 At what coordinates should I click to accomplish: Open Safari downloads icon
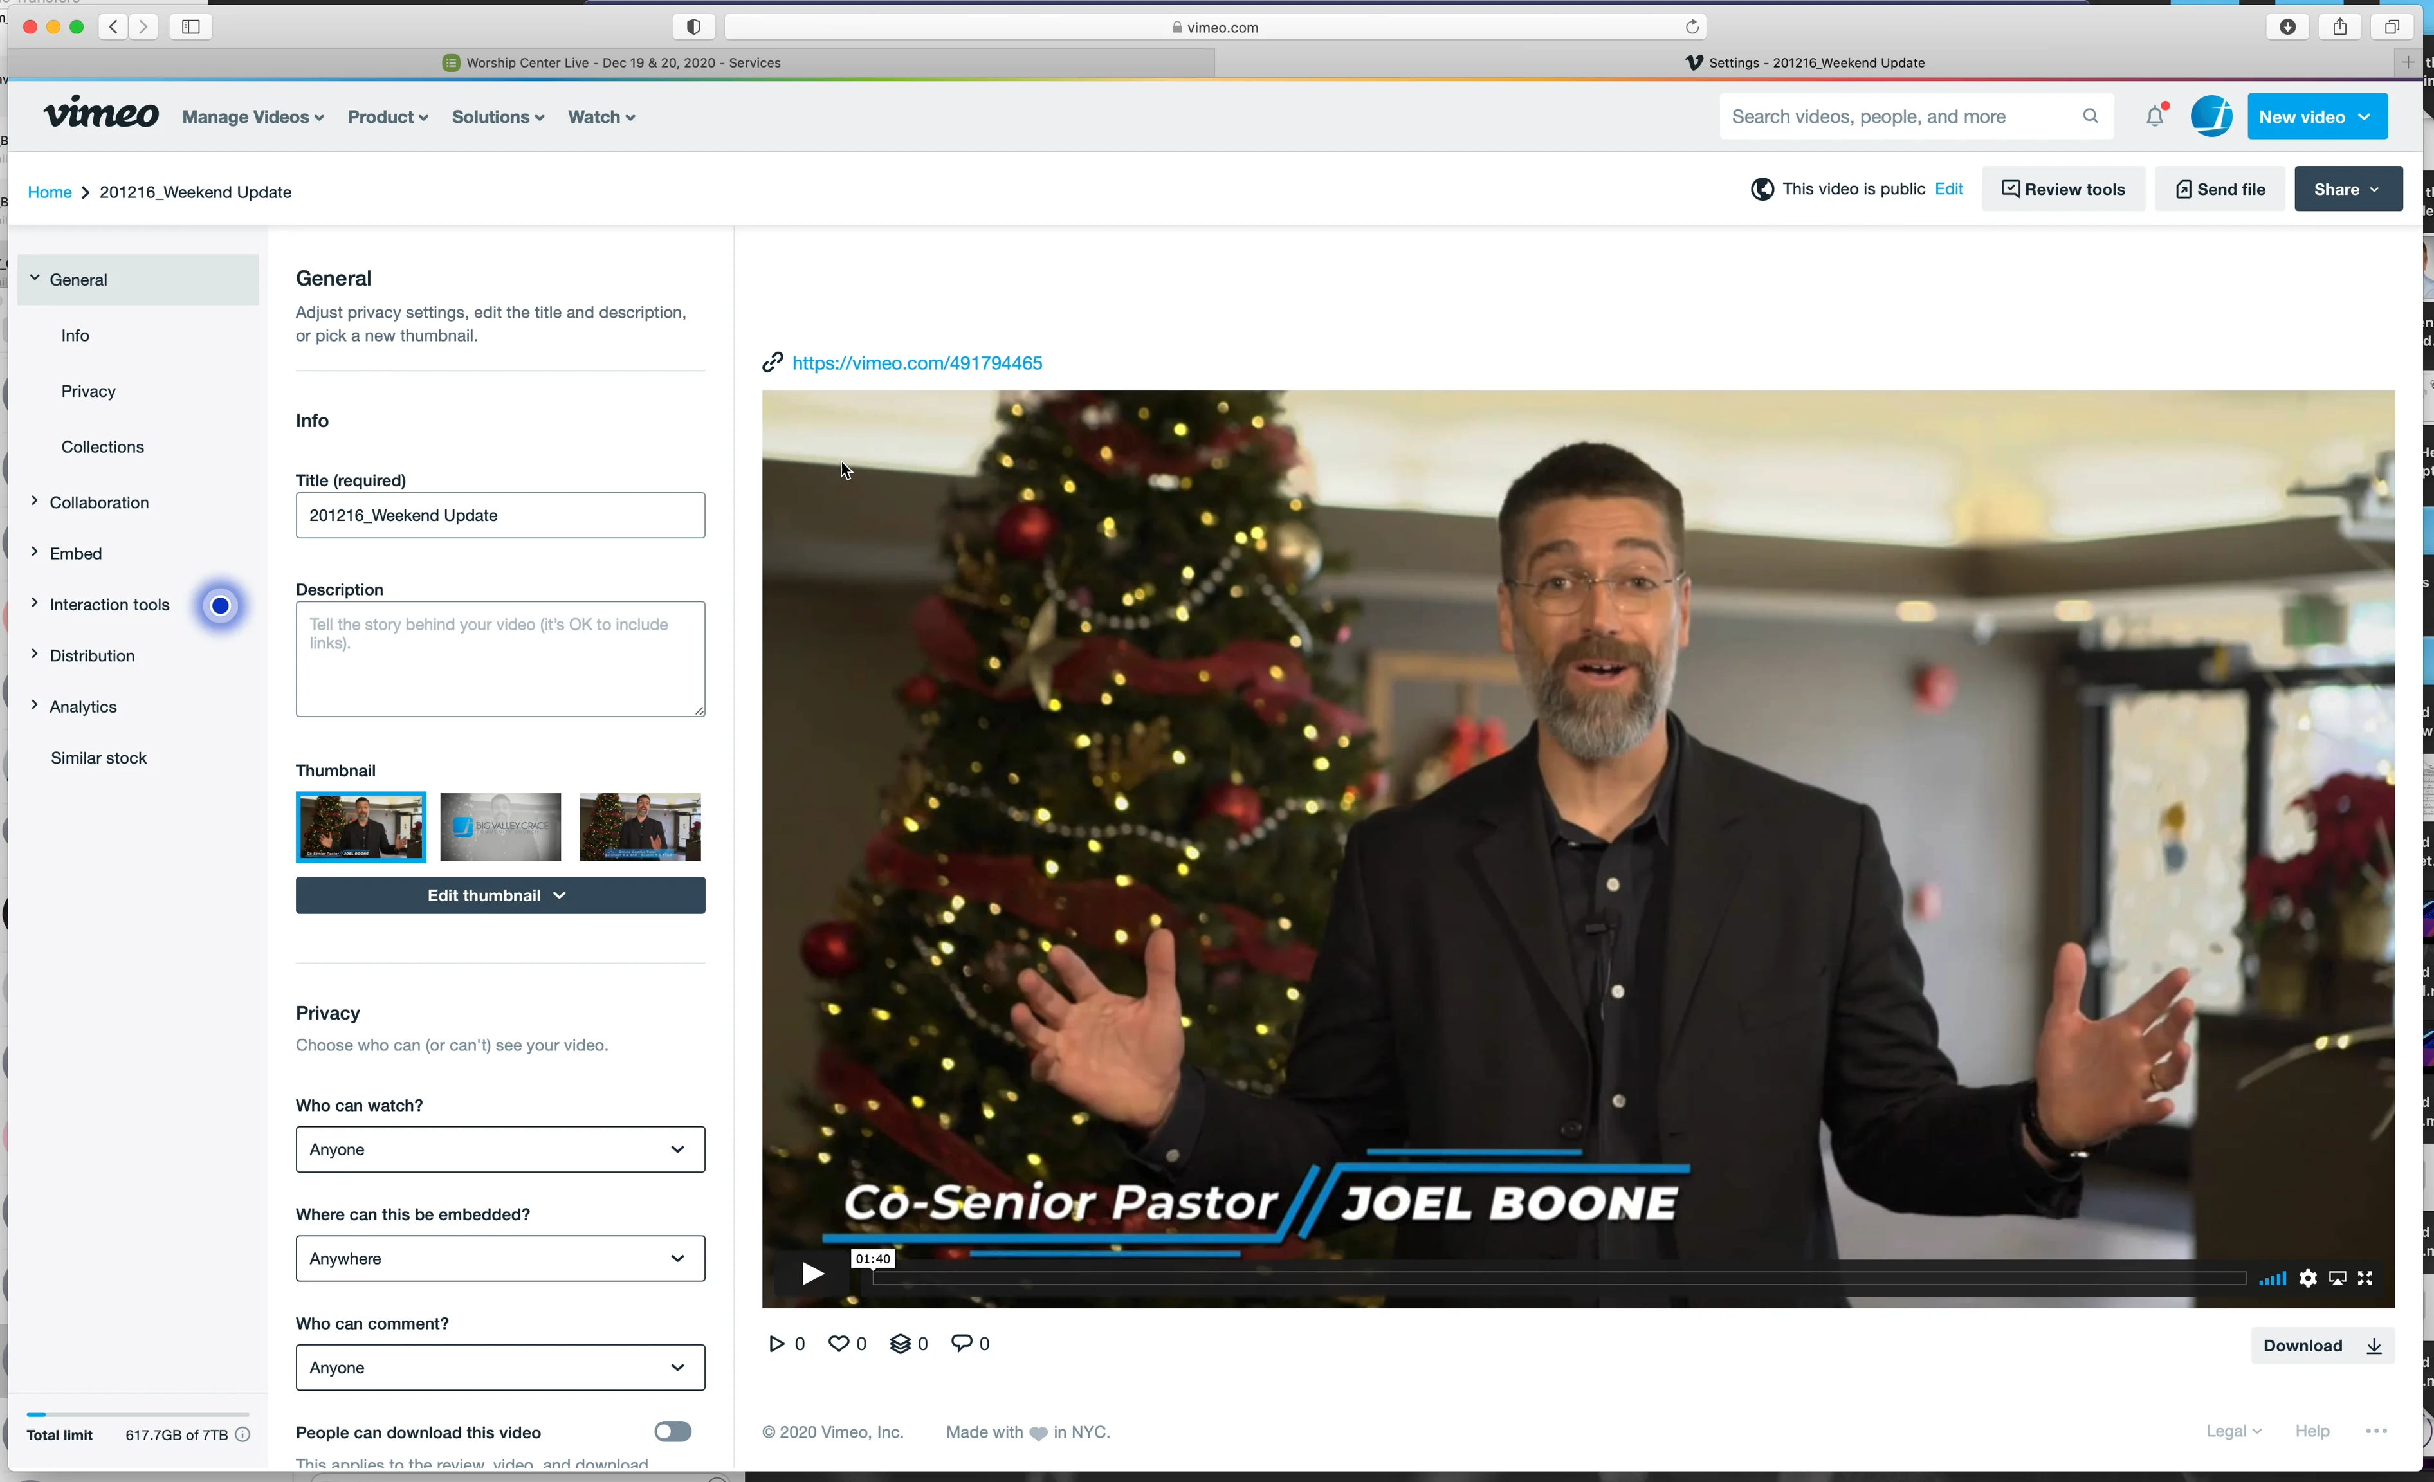coord(2287,26)
